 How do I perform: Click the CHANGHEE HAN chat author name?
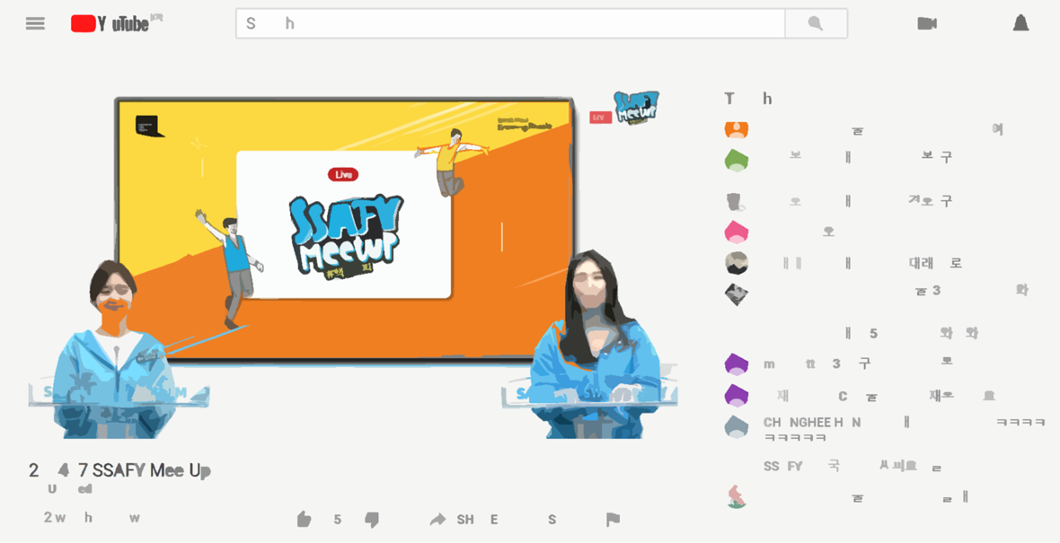[x=812, y=422]
